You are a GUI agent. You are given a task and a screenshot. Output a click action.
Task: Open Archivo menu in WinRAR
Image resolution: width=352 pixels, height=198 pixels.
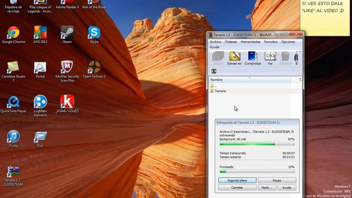[215, 42]
